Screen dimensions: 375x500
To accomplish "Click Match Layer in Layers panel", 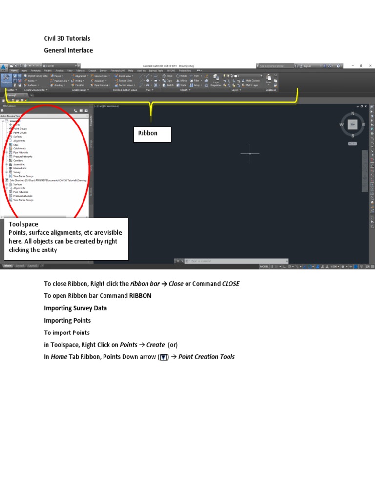I will 250,85.
